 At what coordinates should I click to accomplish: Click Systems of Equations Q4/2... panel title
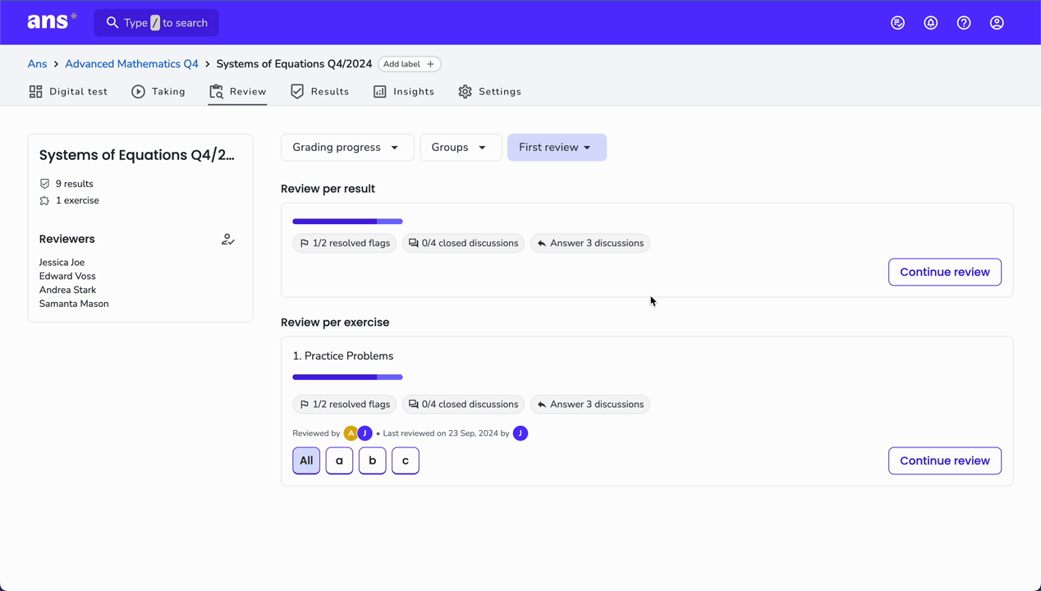click(137, 155)
